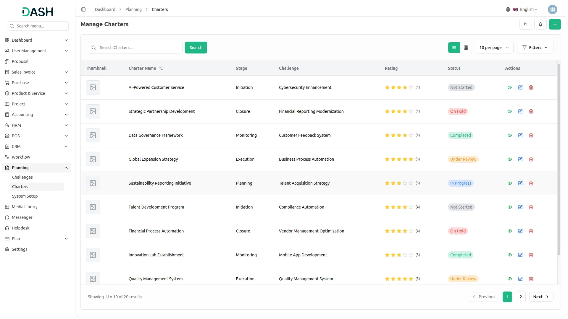Click the sort arrows beside Charter Name
568x319 pixels.
[x=161, y=68]
